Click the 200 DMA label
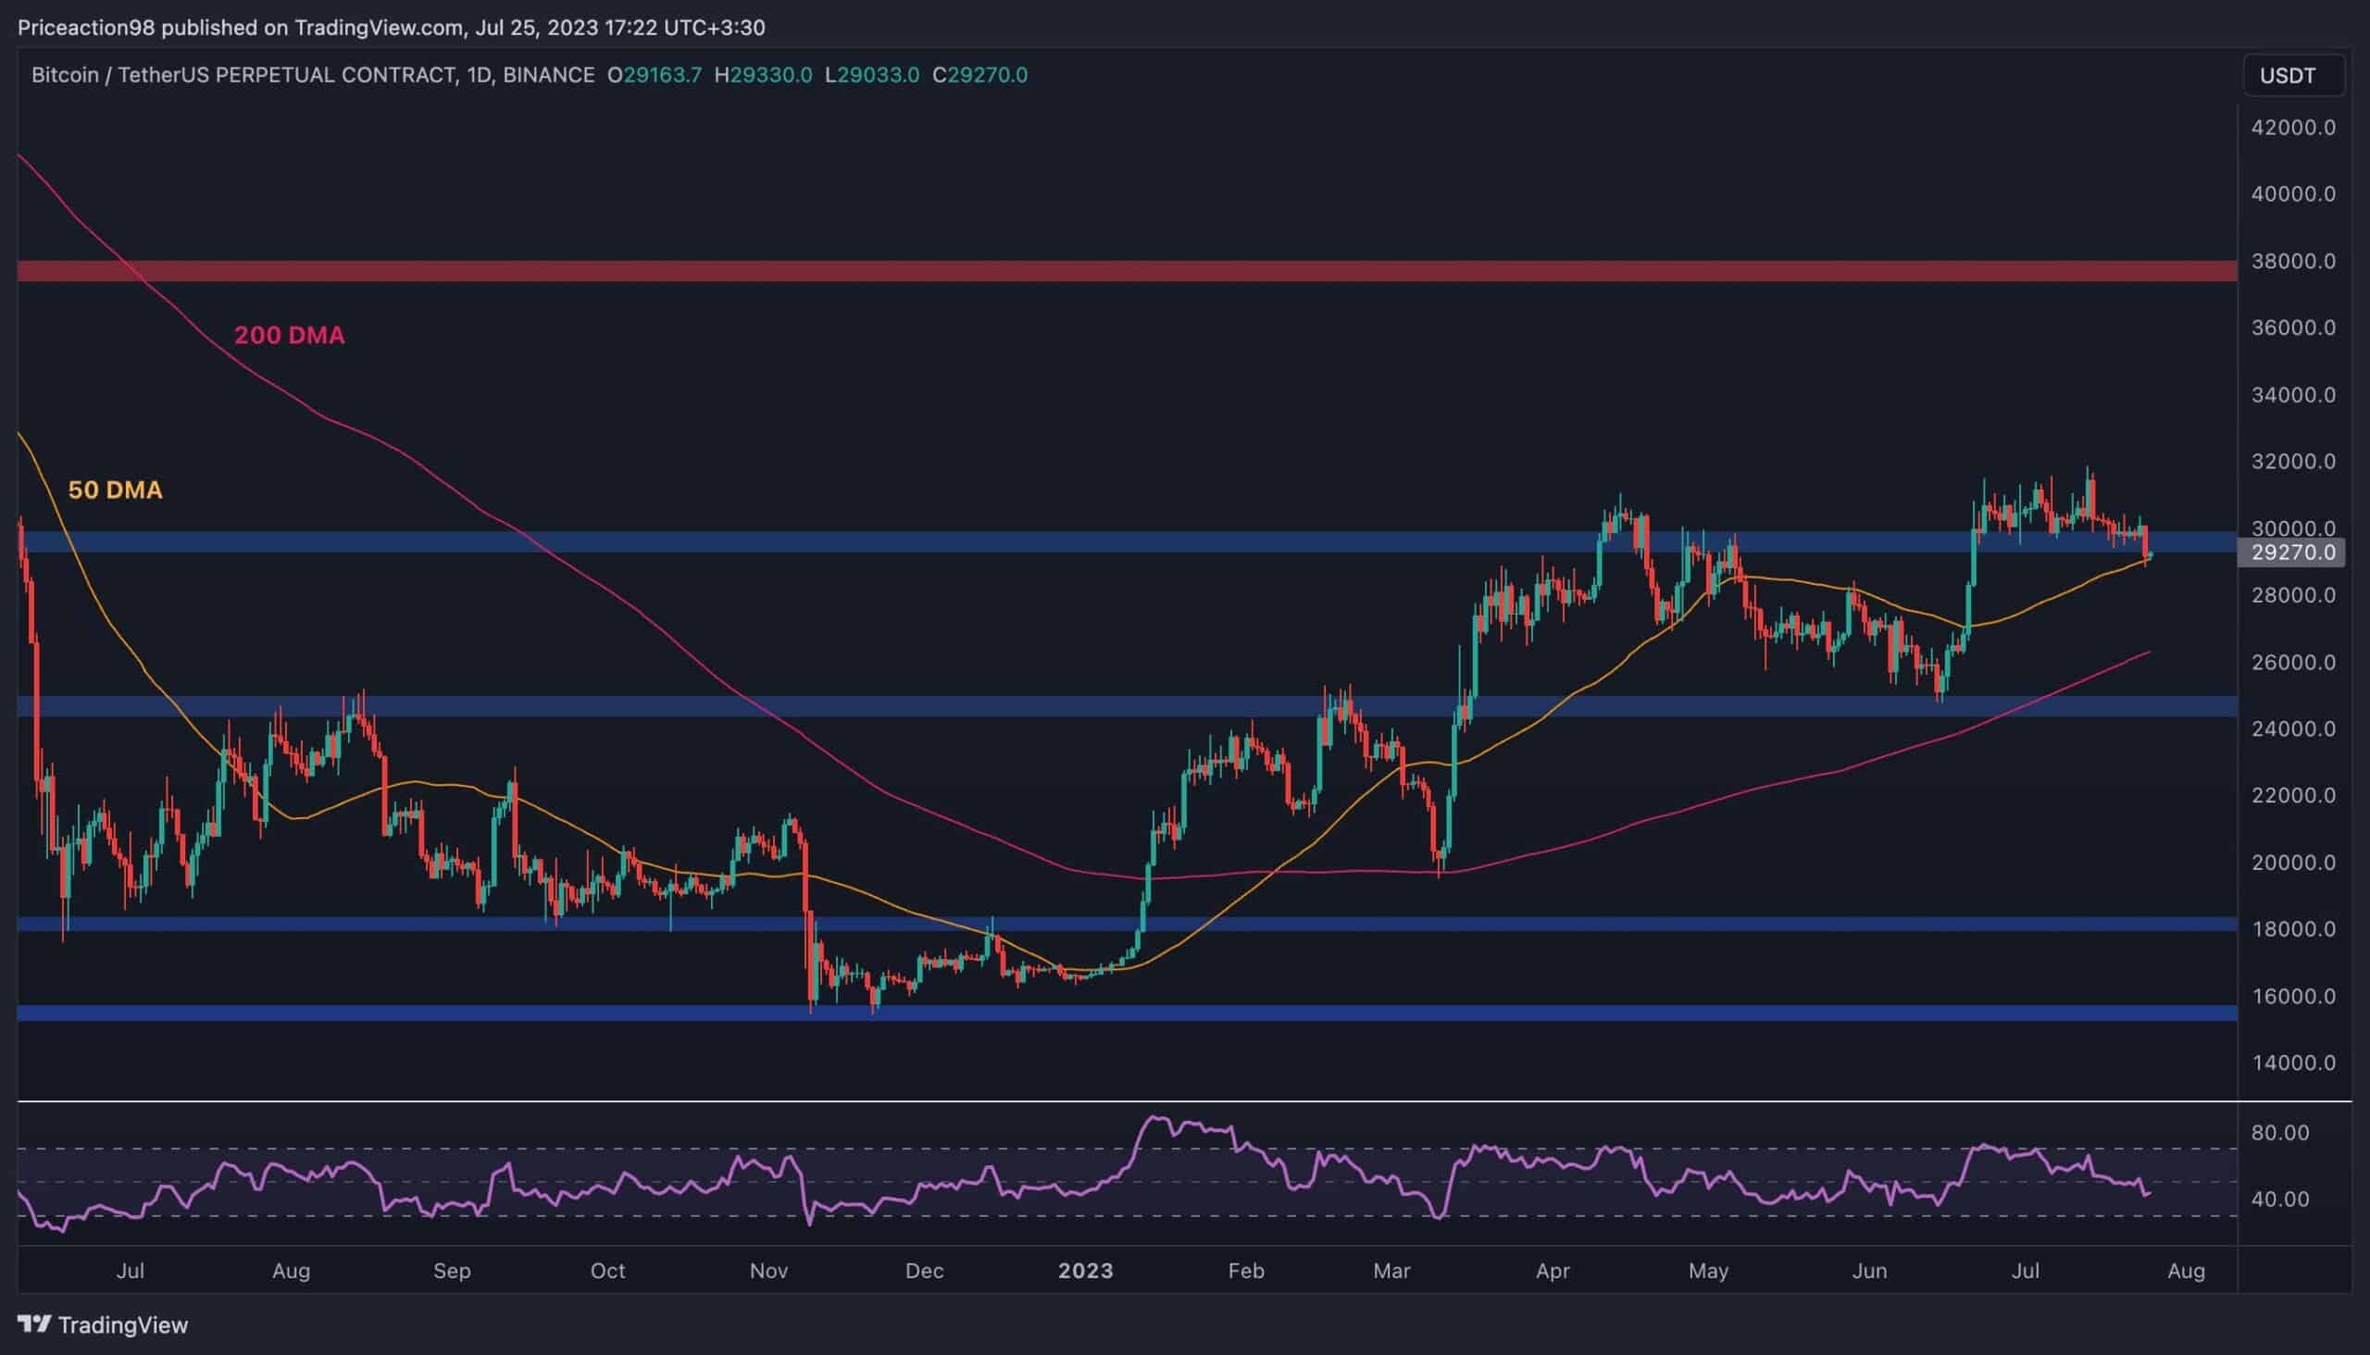Screen dimensions: 2370x1355 289,335
